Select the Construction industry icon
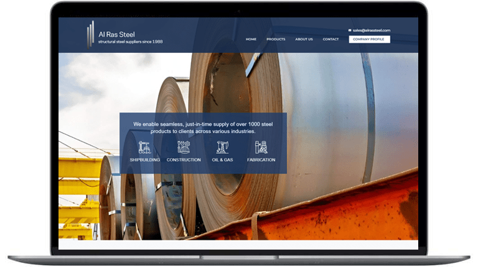478x267 pixels. click(184, 147)
